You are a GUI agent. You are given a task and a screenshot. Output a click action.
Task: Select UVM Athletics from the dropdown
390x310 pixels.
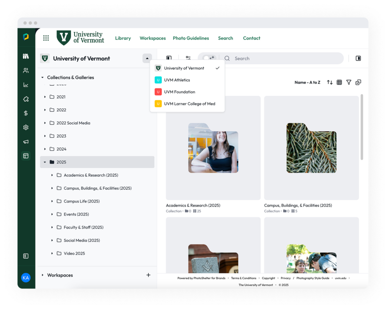coord(177,80)
